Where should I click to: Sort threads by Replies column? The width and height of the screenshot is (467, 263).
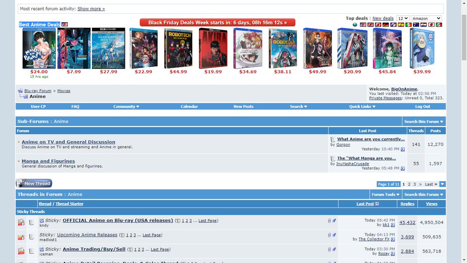click(x=407, y=204)
